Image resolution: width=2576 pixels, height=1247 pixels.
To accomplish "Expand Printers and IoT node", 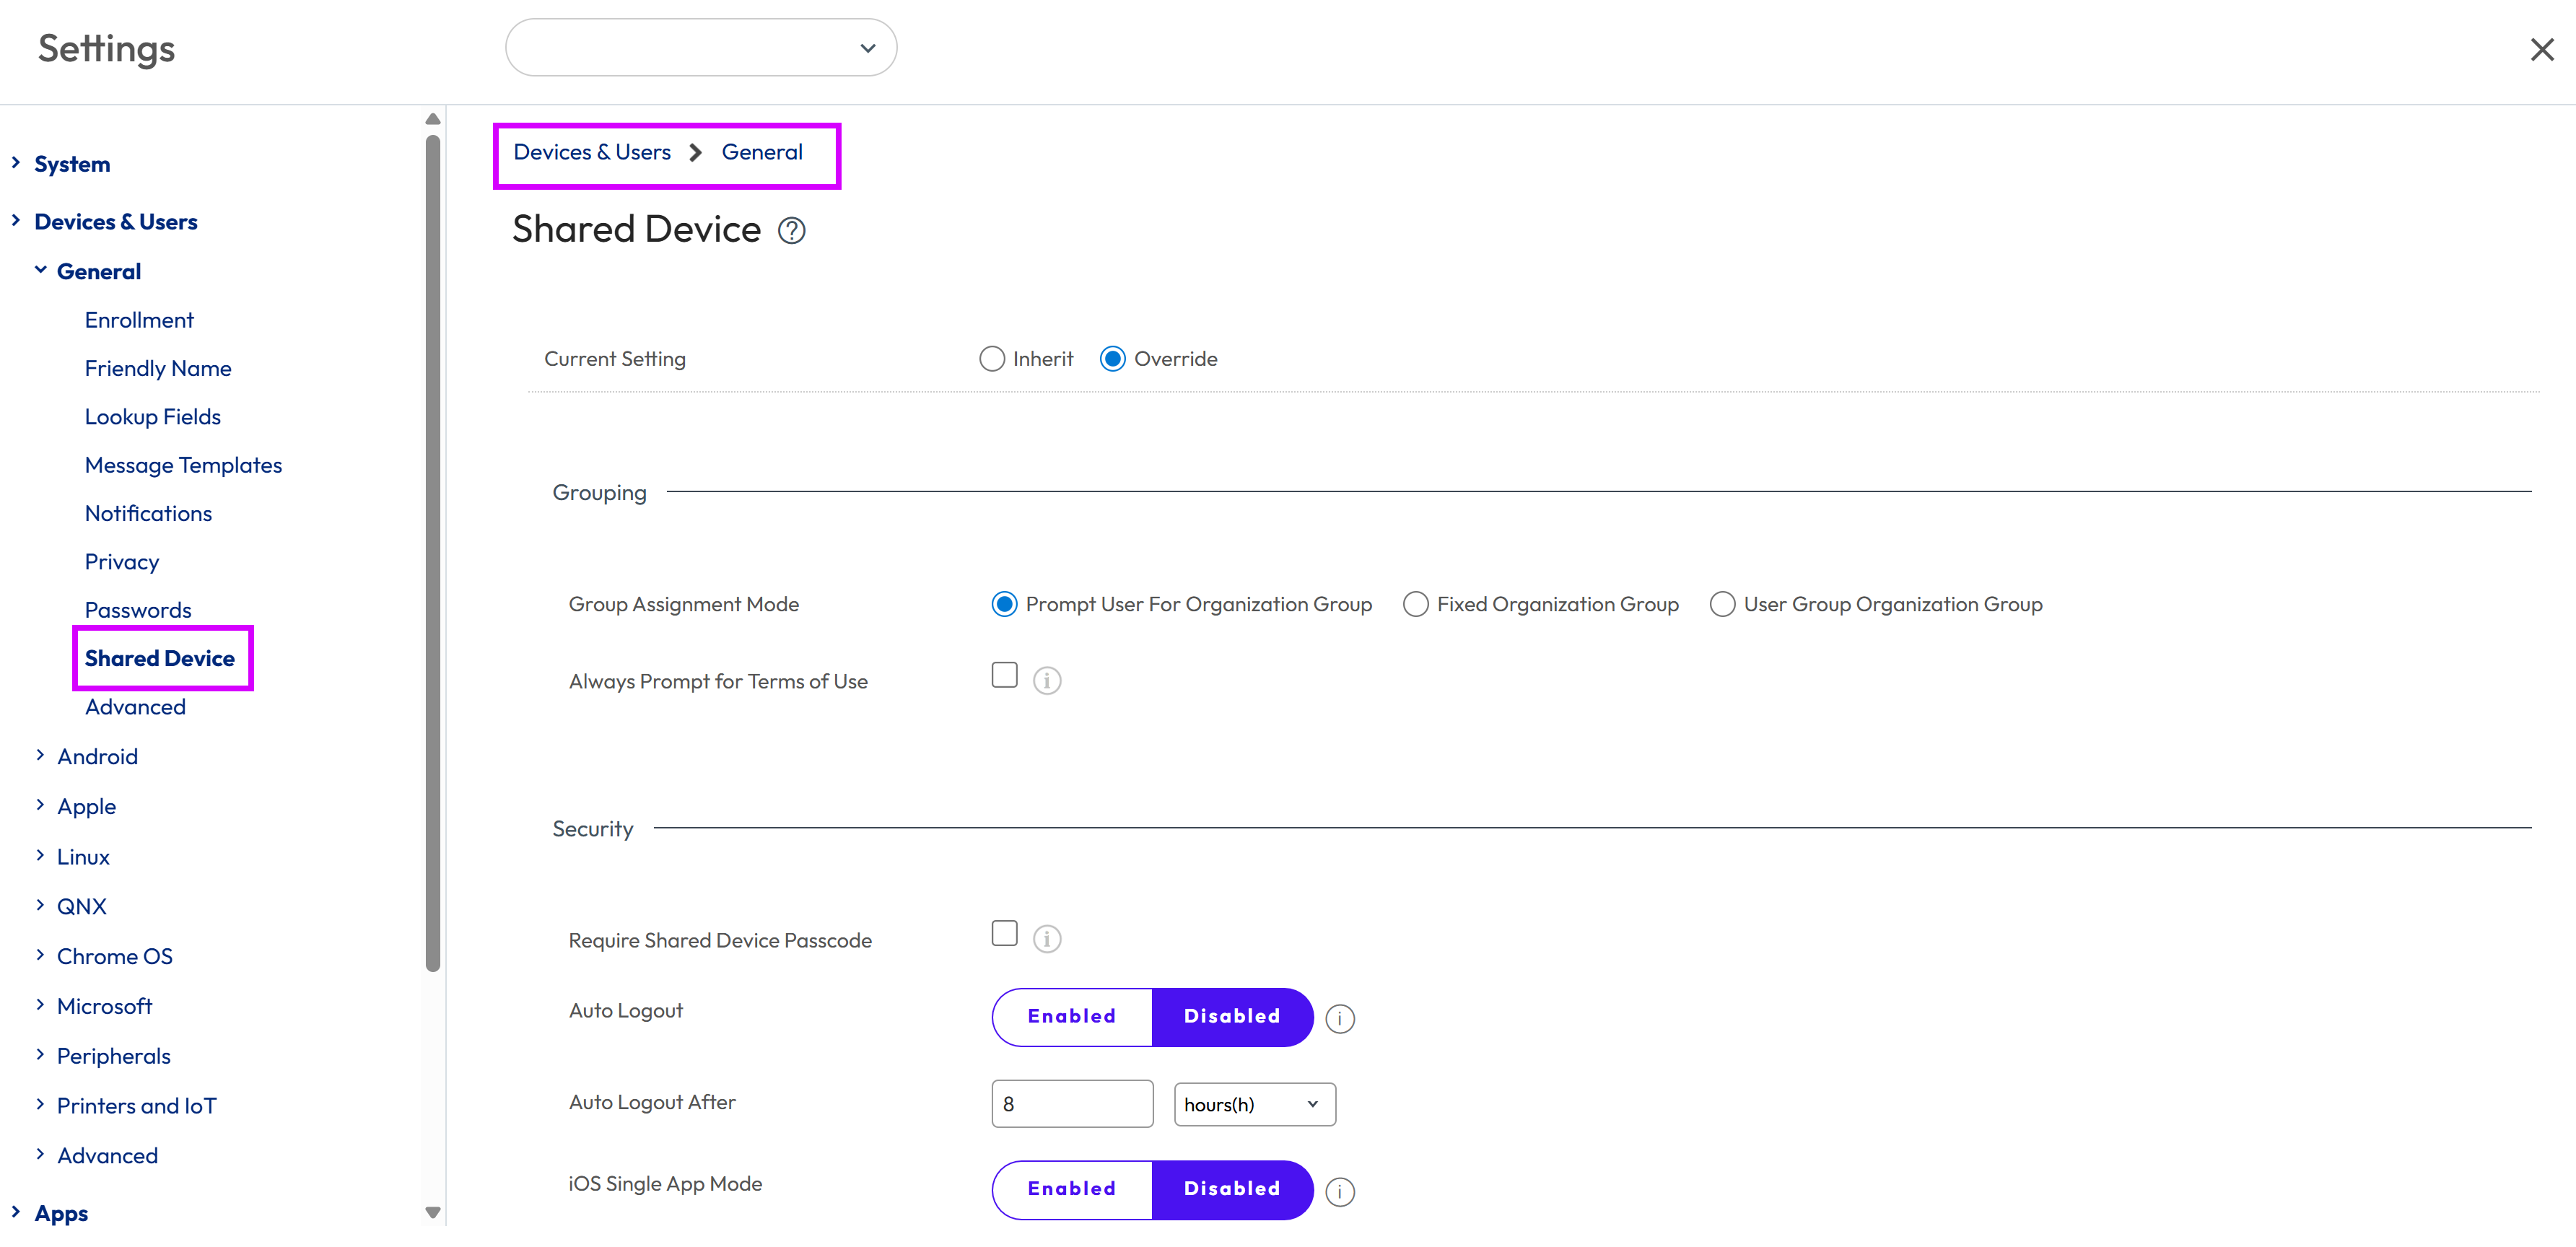I will click(x=40, y=1105).
